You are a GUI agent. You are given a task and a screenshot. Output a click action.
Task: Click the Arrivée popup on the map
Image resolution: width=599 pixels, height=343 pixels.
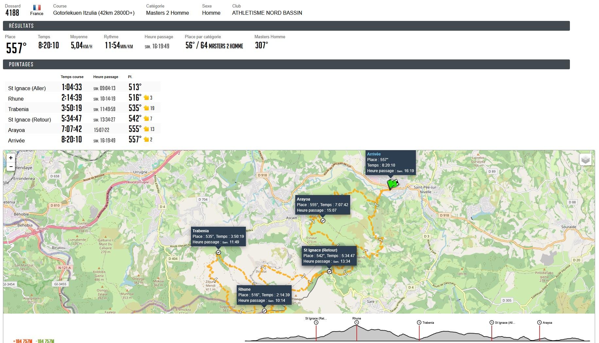coord(390,162)
